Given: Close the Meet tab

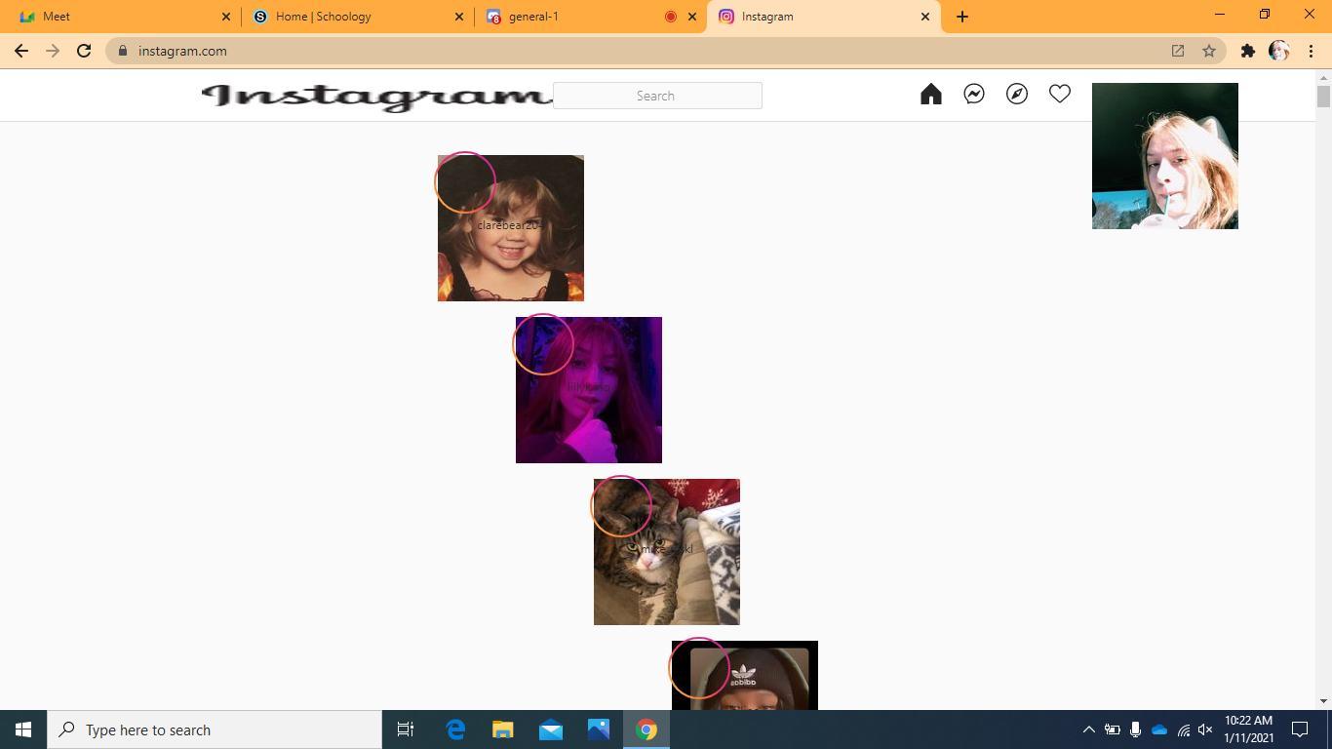Looking at the screenshot, I should (x=226, y=17).
